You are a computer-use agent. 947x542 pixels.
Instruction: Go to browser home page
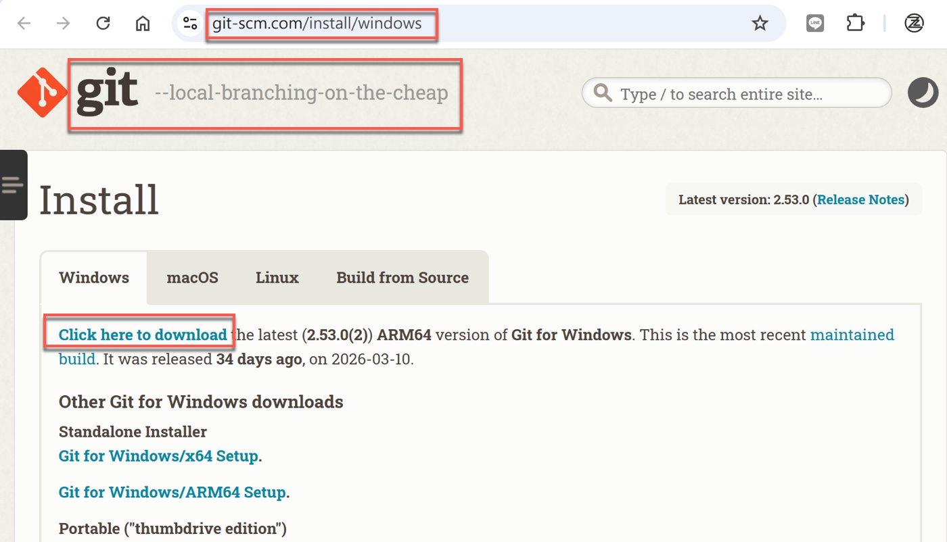click(x=143, y=24)
